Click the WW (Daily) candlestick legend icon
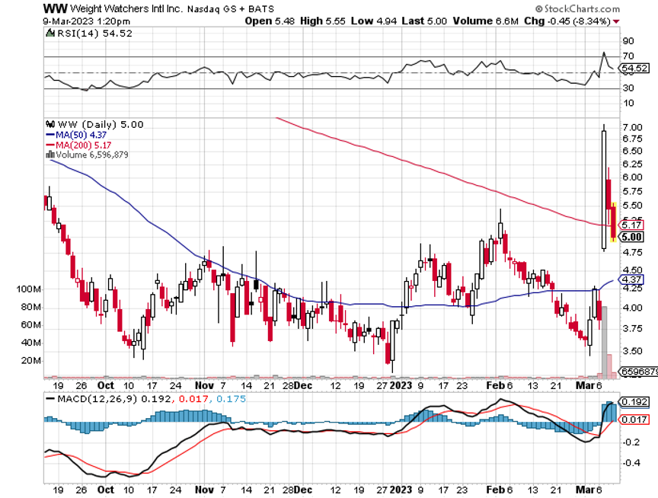The width and height of the screenshot is (658, 498). coord(50,124)
